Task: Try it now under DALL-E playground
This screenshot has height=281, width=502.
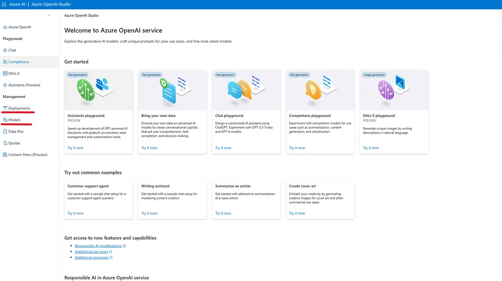Action: (371, 148)
